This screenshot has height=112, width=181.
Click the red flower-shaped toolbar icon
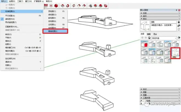(51, 5)
